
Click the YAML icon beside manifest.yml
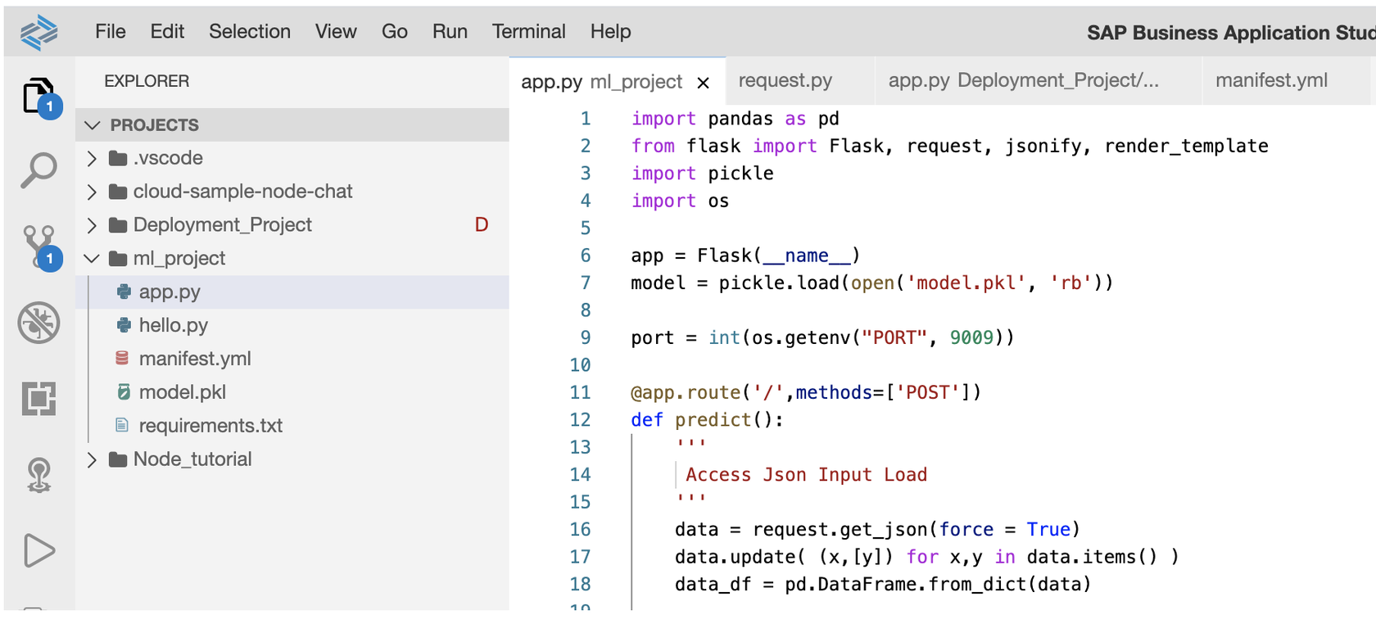[x=122, y=358]
